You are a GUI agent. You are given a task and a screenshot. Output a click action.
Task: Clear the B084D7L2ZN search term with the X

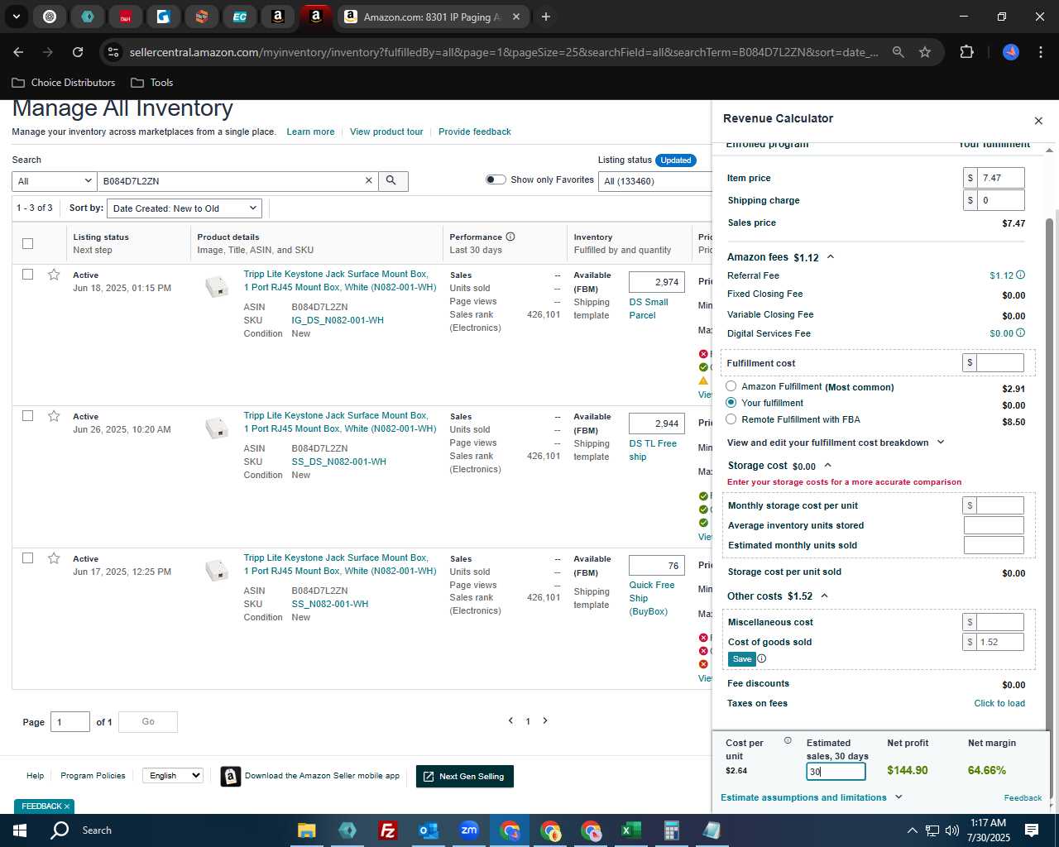pyautogui.click(x=369, y=180)
